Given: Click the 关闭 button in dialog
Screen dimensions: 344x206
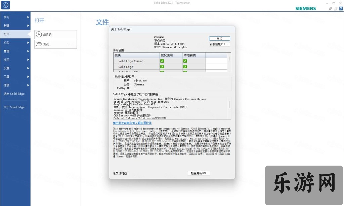Looking at the screenshot, I should (219, 38).
